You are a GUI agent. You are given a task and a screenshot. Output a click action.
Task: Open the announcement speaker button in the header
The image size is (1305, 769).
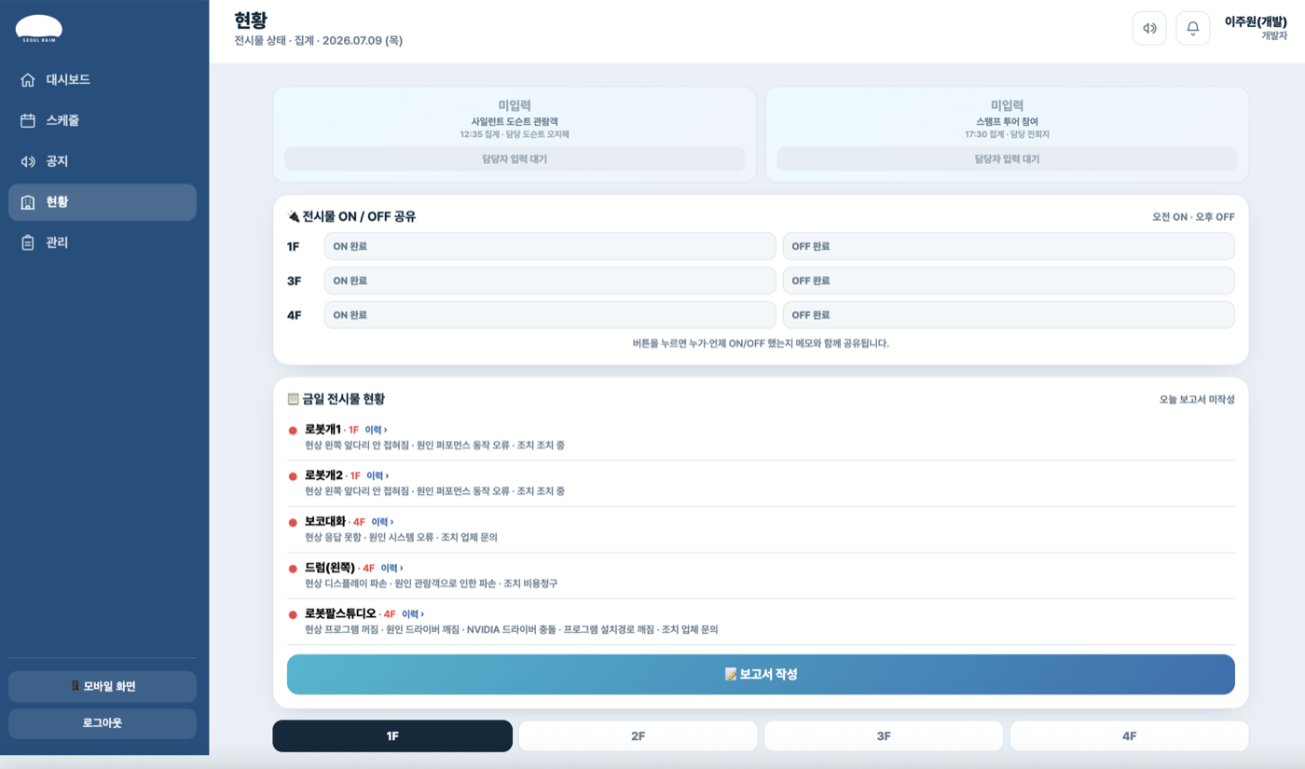coord(1149,28)
